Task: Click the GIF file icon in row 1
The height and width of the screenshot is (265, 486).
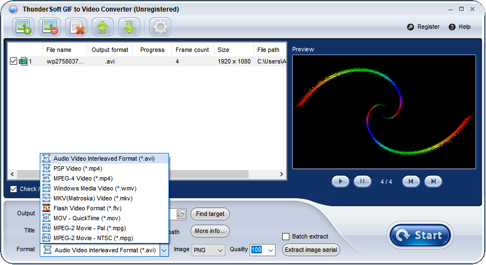Action: tap(24, 61)
